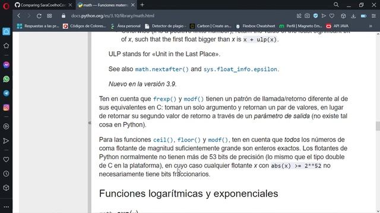Viewport: 380px width, 213px height.
Task: Open Carbon Create an... bookmark
Action: click(x=210, y=26)
